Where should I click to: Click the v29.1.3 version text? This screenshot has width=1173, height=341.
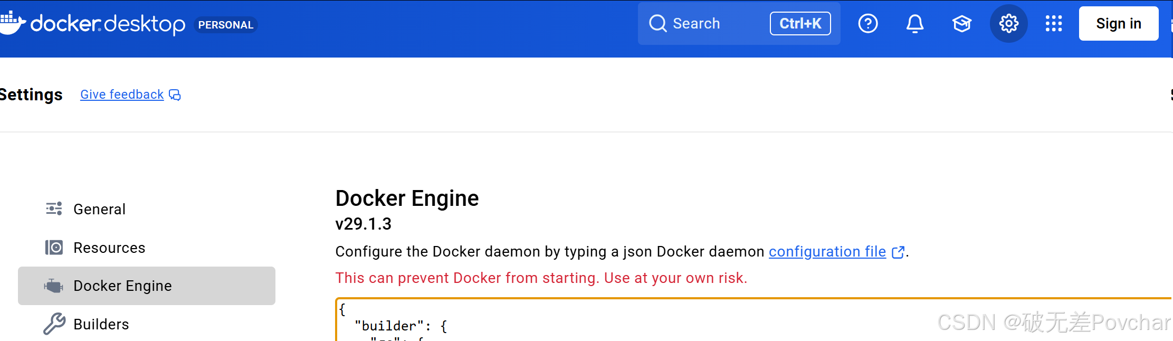(364, 224)
